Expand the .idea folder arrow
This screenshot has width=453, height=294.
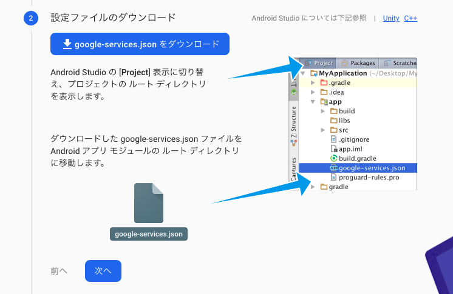pos(313,92)
